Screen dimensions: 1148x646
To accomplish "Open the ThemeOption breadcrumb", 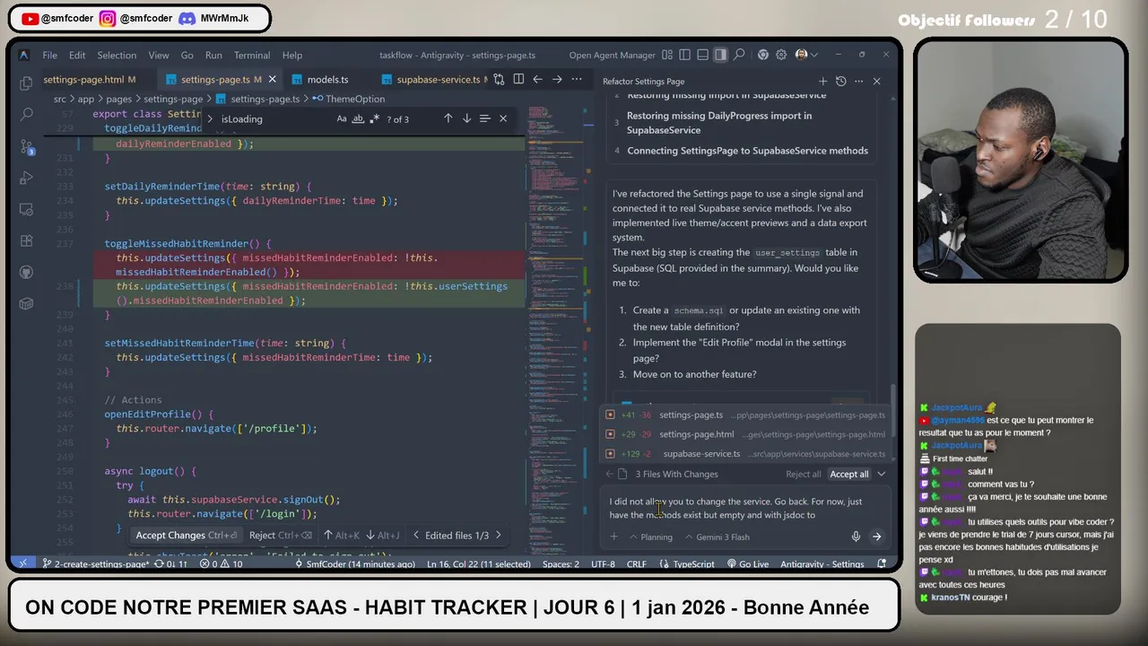I will tap(349, 99).
